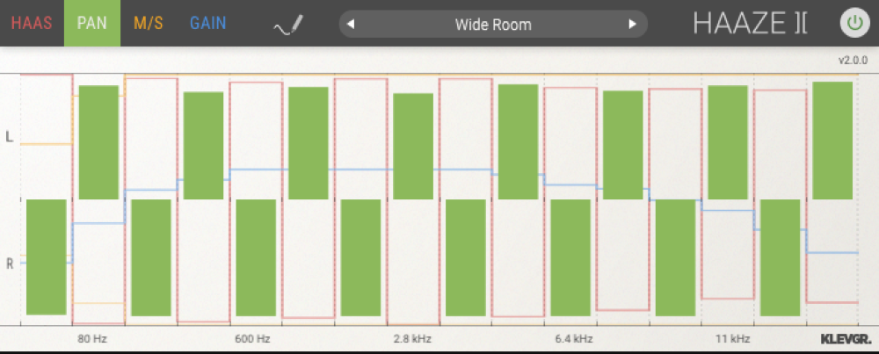The height and width of the screenshot is (354, 879).
Task: Click the 6.4 kHz frequency label
Action: 574,338
